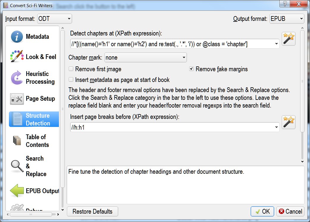Close the Convert Sci-Fi Writers dialog
Screen dimensions: 310x222
299,4
